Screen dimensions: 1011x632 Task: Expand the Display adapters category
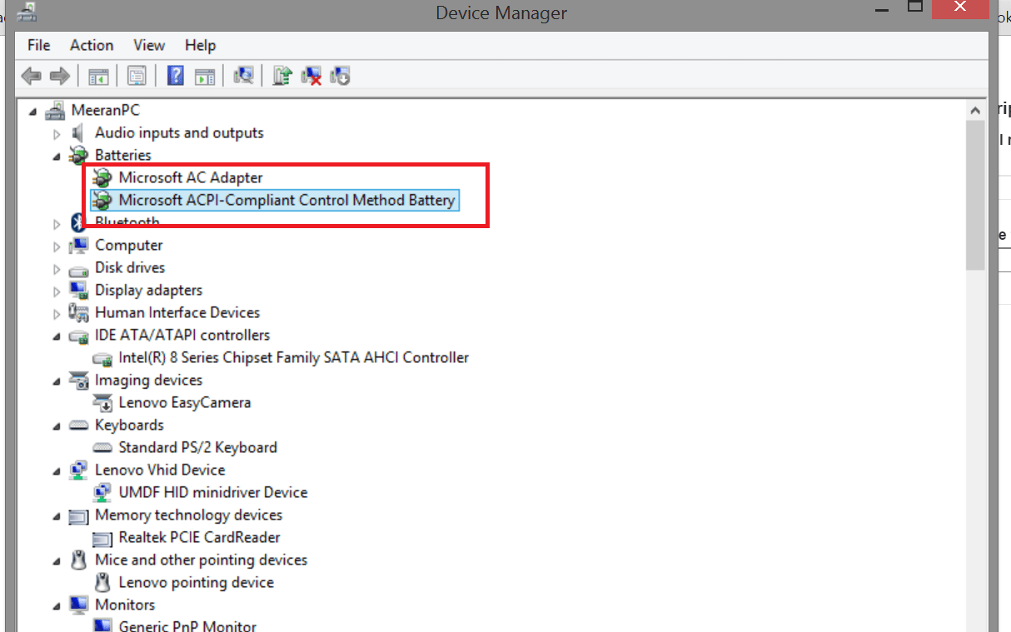[x=56, y=290]
